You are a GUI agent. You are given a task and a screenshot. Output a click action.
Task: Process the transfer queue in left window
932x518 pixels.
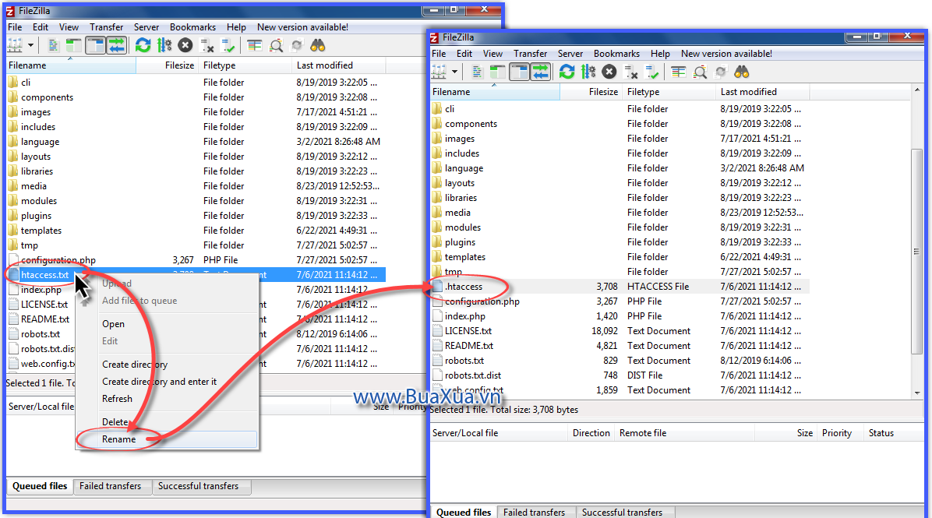pos(164,45)
